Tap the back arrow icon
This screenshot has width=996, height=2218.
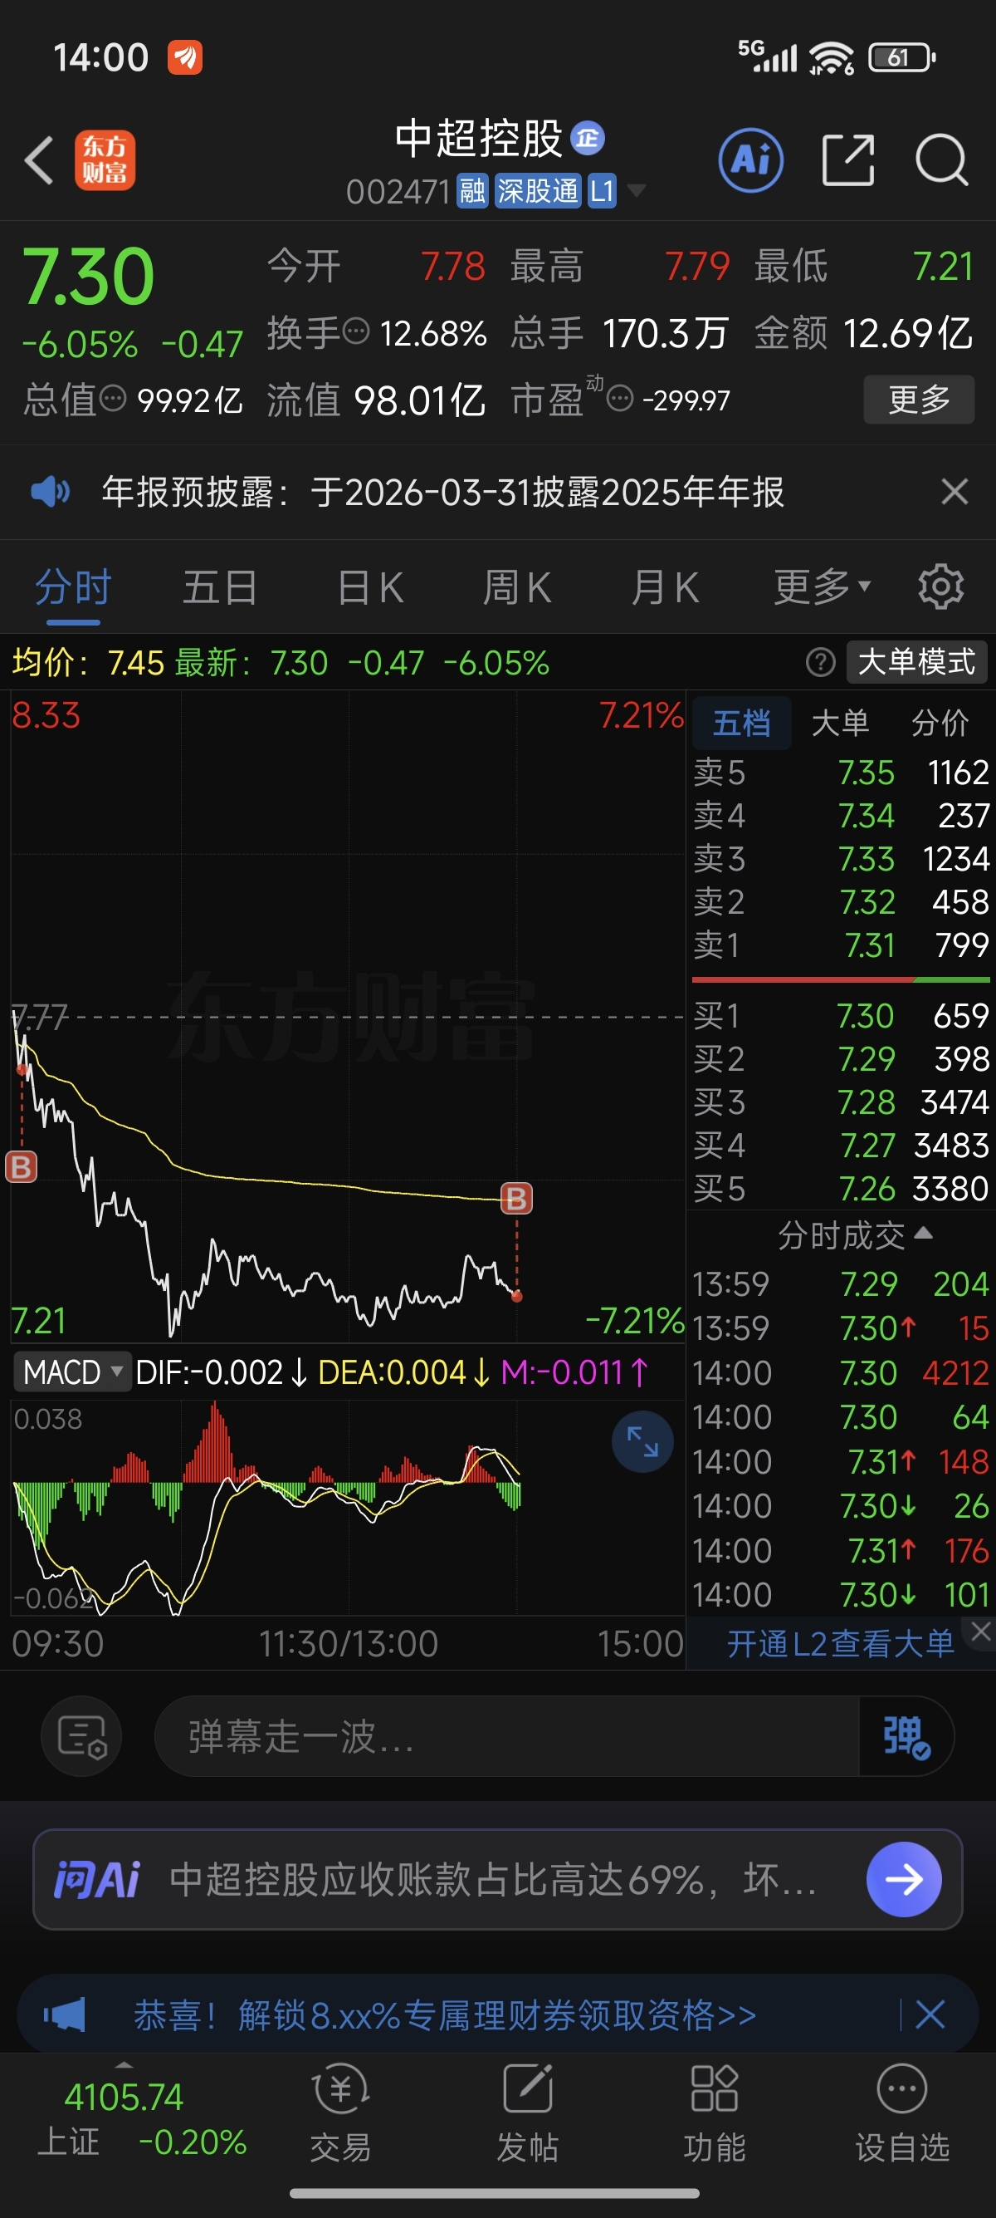click(x=39, y=160)
